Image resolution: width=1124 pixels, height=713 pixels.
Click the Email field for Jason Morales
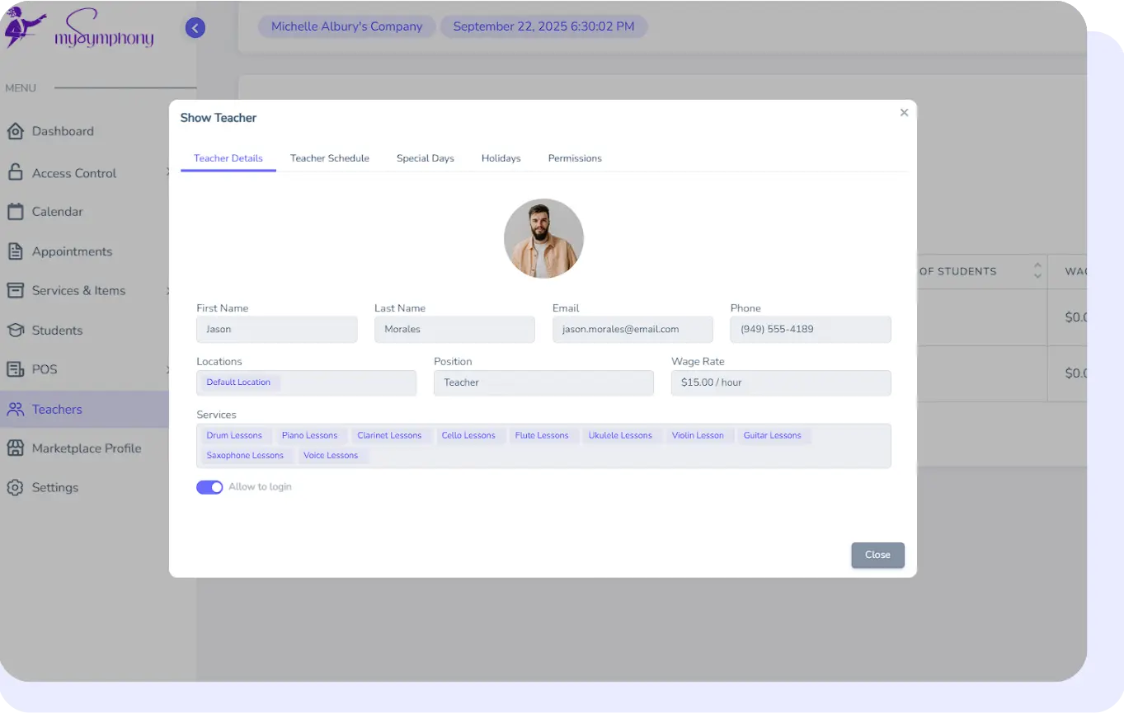(x=632, y=329)
